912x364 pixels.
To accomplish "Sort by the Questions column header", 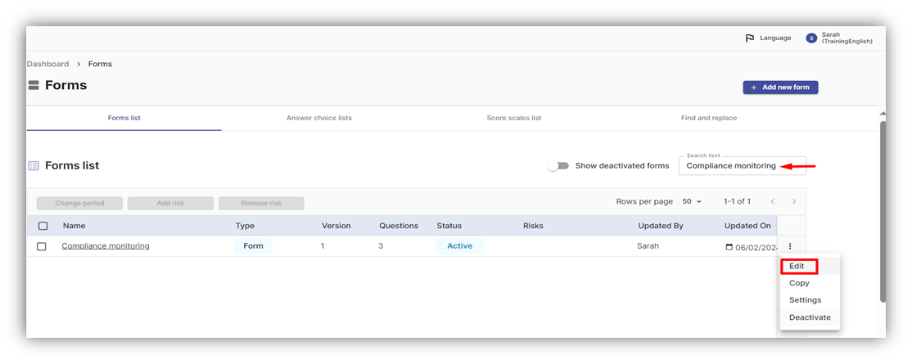I will [399, 226].
